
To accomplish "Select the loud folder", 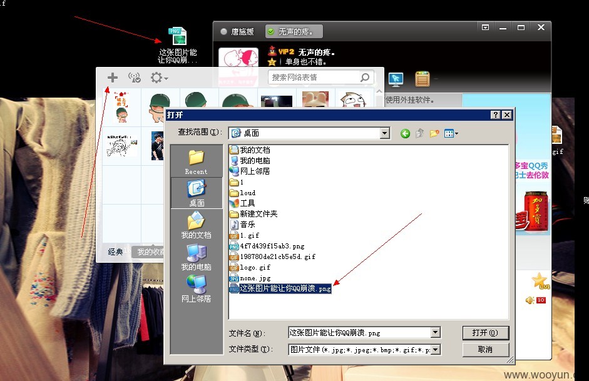I will click(243, 193).
